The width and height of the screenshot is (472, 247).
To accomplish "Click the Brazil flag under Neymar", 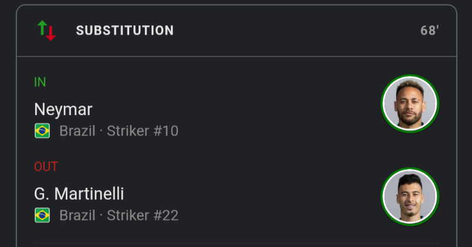I will (x=42, y=131).
